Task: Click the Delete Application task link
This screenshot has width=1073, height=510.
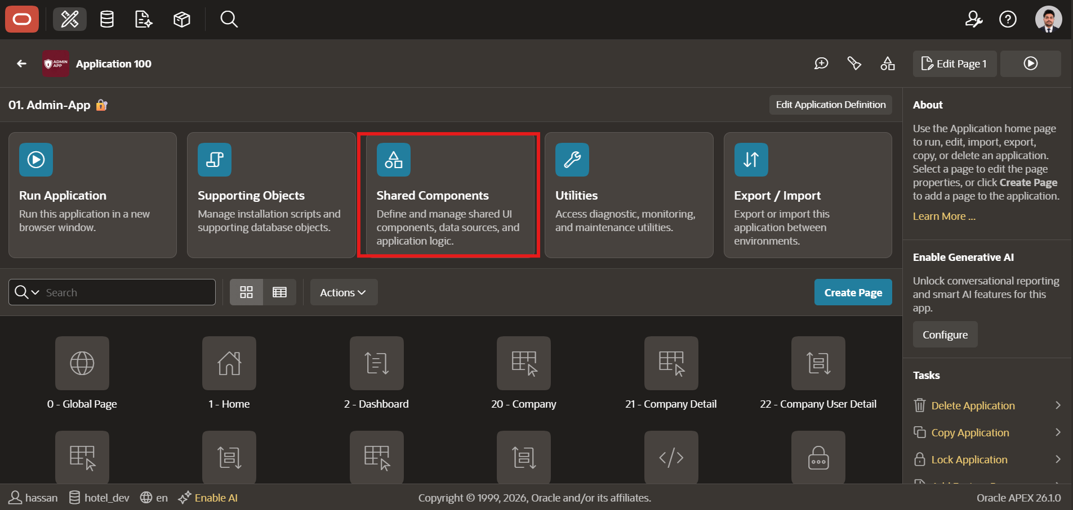Action: pyautogui.click(x=973, y=405)
